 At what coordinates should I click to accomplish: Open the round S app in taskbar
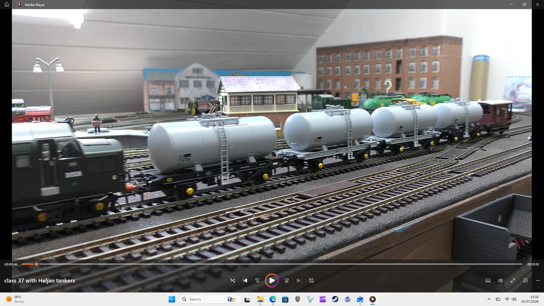(x=347, y=299)
